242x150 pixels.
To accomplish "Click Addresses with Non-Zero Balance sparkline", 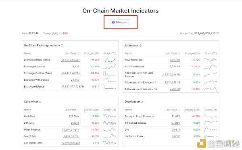I will coord(211,75).
